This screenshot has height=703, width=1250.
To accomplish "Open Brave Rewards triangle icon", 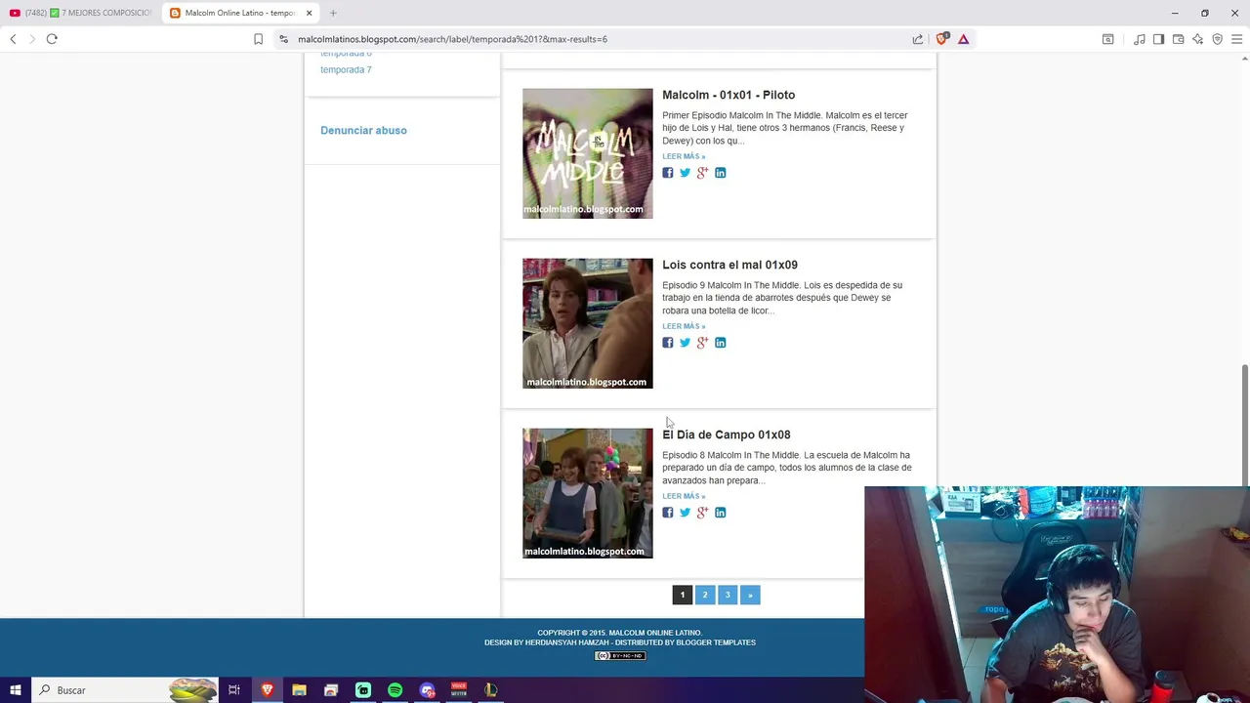I will pos(963,39).
